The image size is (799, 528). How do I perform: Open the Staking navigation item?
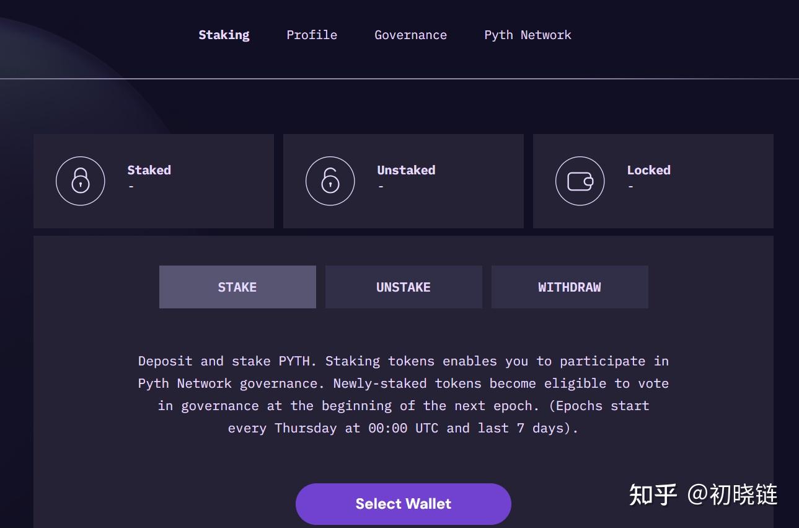tap(224, 35)
